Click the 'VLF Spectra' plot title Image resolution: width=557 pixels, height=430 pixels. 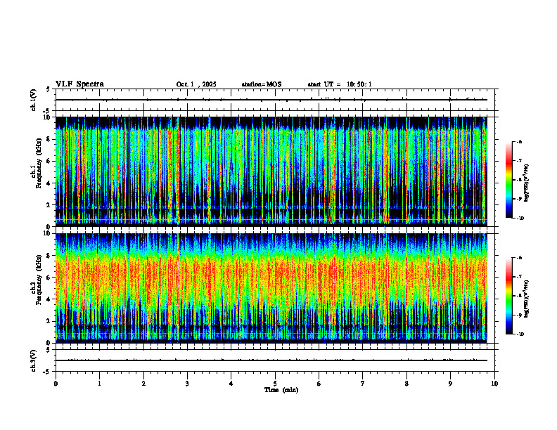(x=79, y=84)
